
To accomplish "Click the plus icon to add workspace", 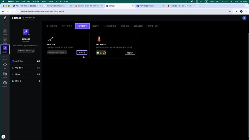I will coord(5,23).
